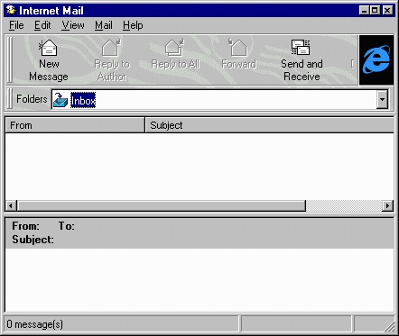Click the horizontal scrollbar thumb
This screenshot has height=336, width=399.
click(x=162, y=205)
